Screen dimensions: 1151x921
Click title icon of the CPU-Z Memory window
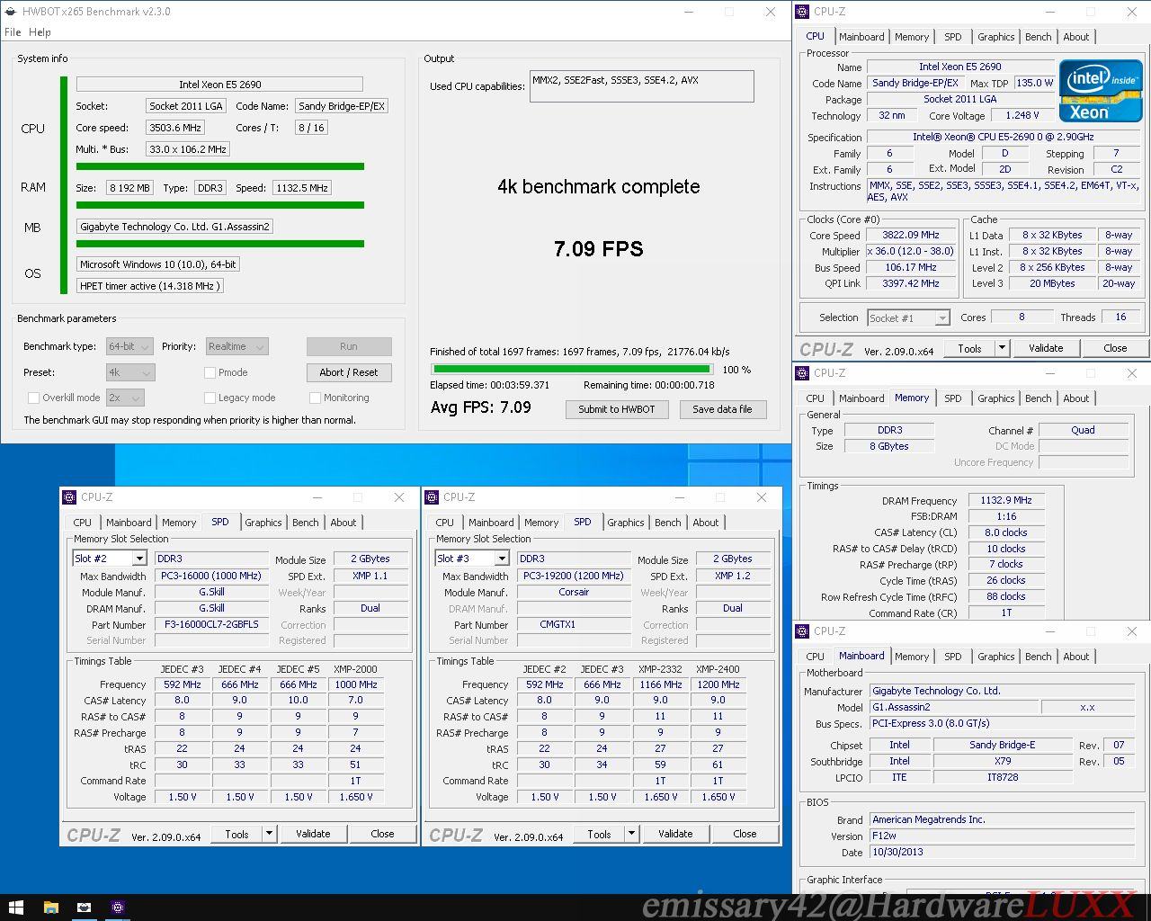pos(803,372)
